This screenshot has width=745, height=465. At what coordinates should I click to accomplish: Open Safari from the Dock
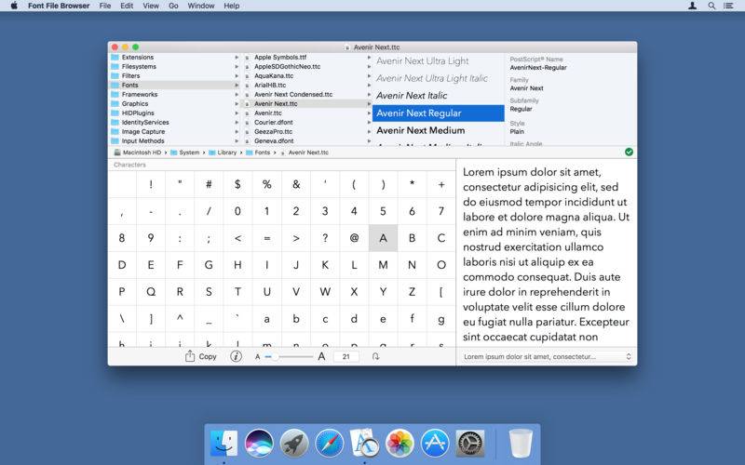[330, 443]
